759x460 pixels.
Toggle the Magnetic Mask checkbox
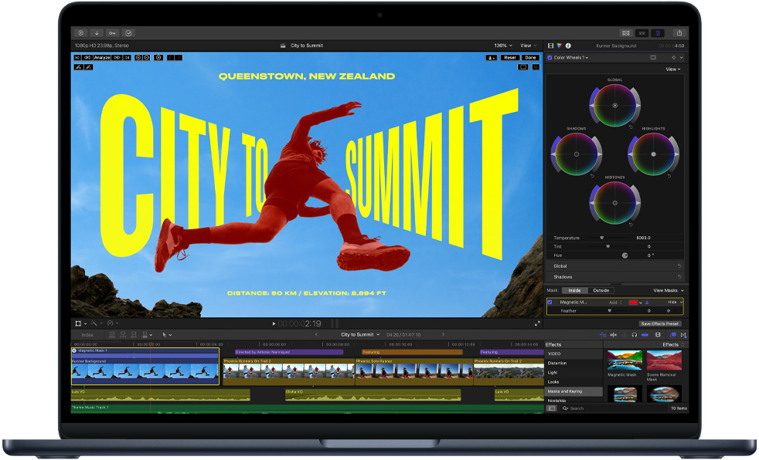point(550,303)
